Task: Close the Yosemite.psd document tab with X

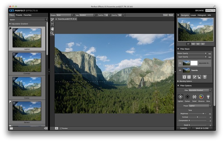Action: [56, 19]
